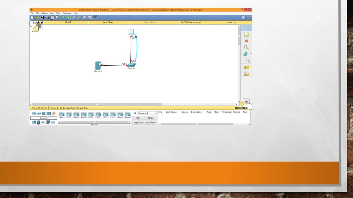Click the Time: 00:05:12 status
353x198 pixels.
coord(39,108)
